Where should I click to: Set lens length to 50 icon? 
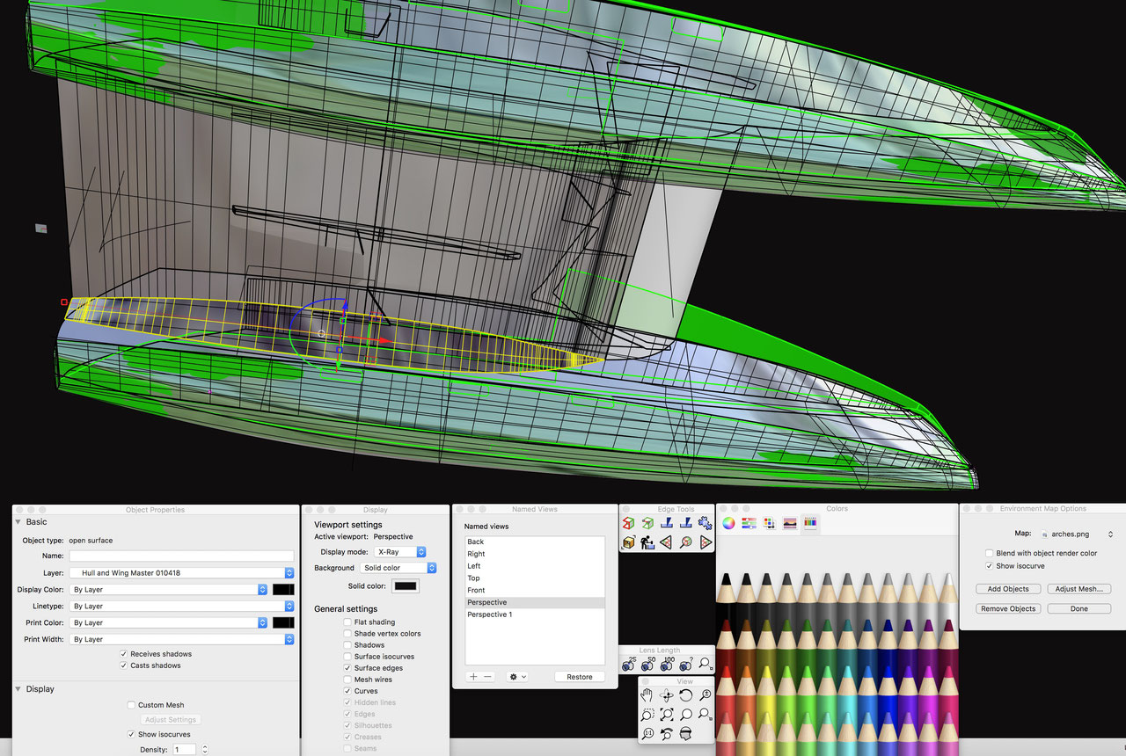(x=648, y=665)
